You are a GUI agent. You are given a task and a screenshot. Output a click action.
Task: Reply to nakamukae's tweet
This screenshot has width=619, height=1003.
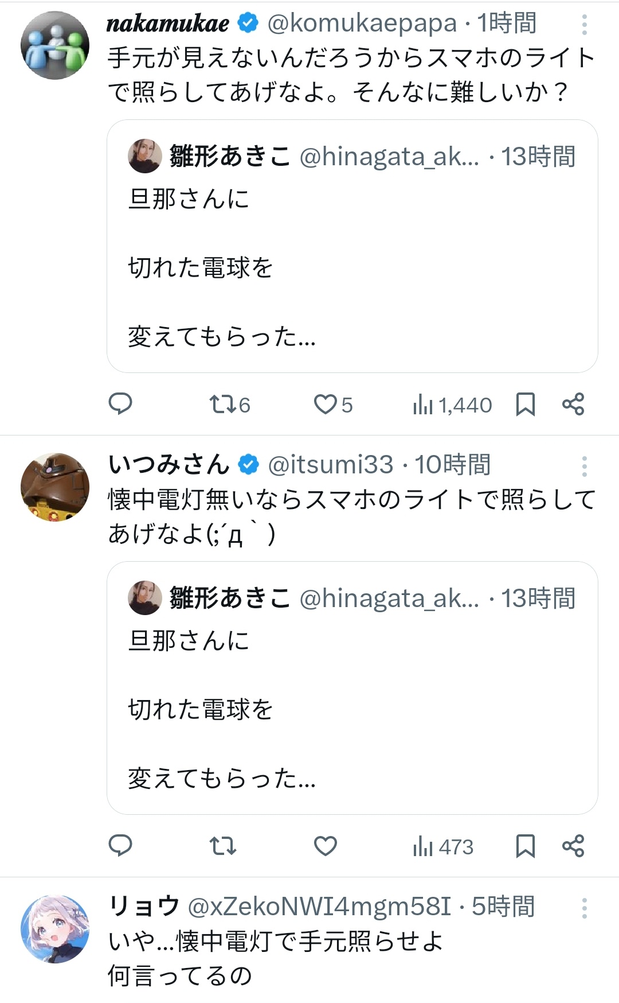[x=120, y=404]
